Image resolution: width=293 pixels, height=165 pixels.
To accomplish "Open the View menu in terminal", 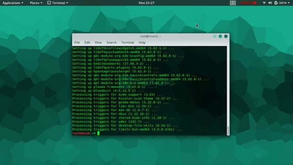I will (x=98, y=43).
